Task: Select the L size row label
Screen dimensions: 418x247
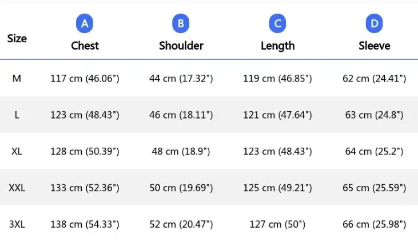Action: pyautogui.click(x=17, y=115)
